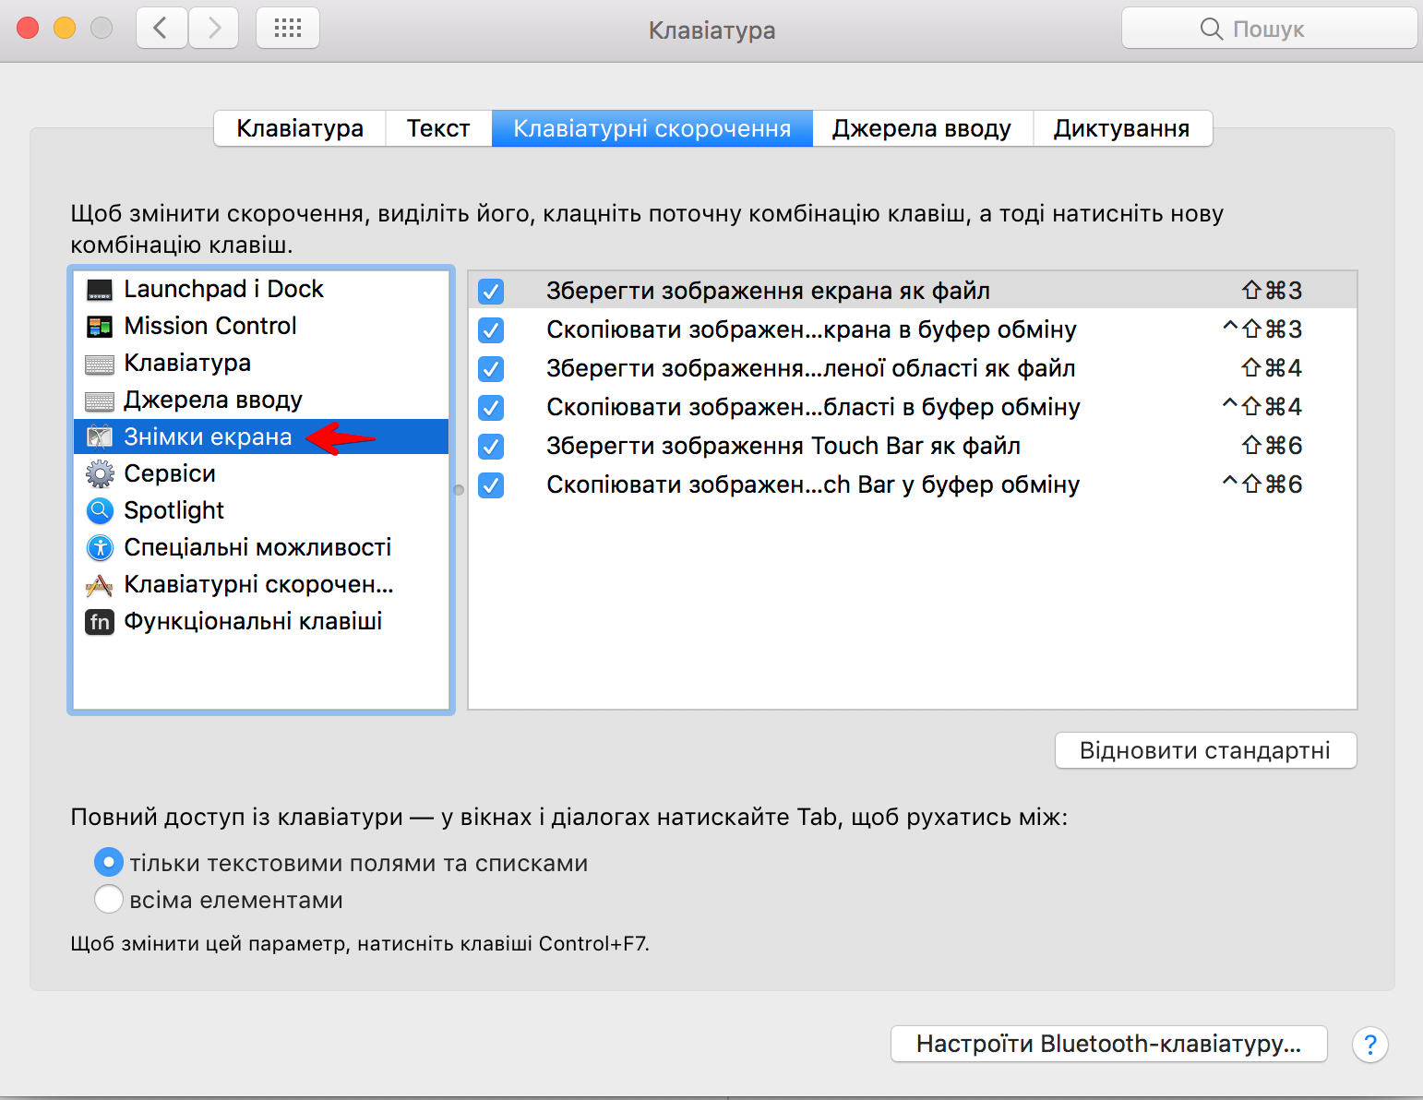The height and width of the screenshot is (1100, 1423).
Task: Click the Пошук search field
Action: 1269,29
